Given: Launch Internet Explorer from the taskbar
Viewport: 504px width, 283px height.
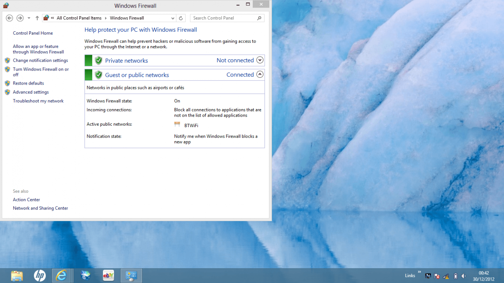Looking at the screenshot, I should [x=61, y=276].
